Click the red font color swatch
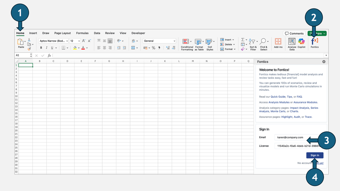Screen dimensions: 340x191 [83, 48]
